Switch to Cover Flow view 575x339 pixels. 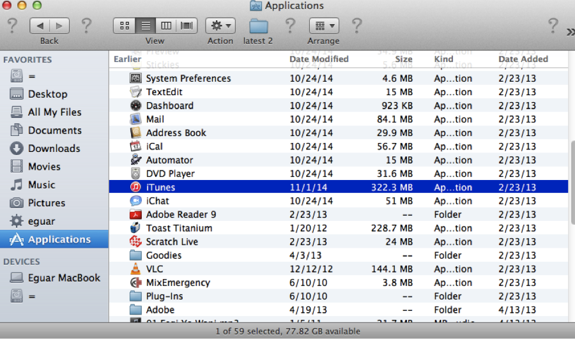[x=187, y=26]
